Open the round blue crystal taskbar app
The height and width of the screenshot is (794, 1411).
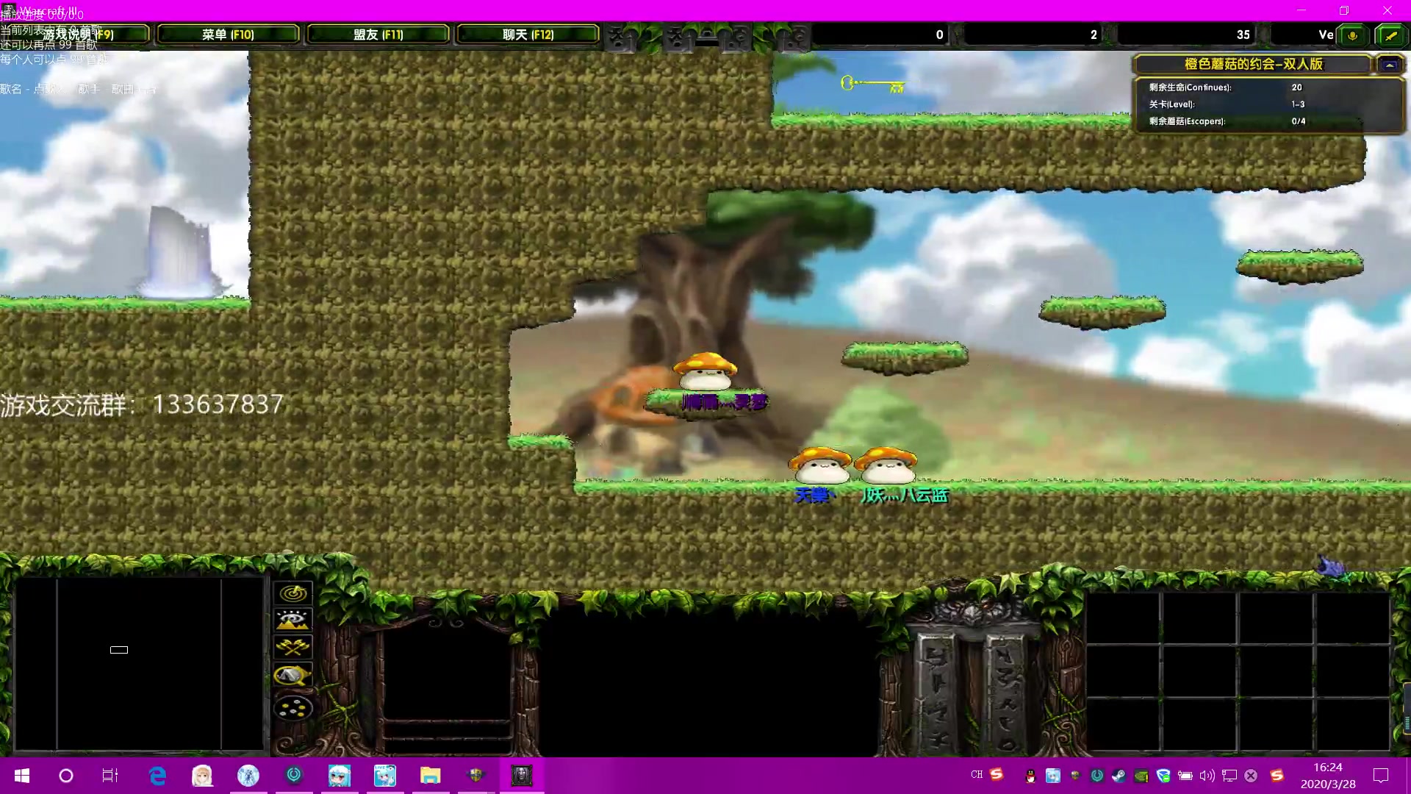tap(248, 776)
